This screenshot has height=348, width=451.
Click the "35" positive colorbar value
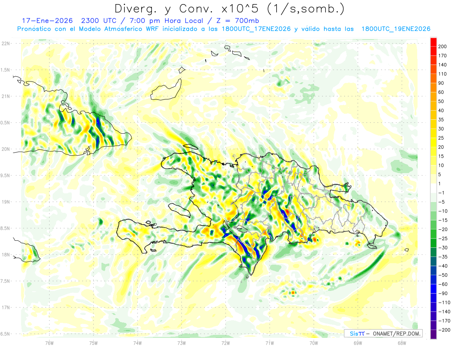pyautogui.click(x=442, y=120)
